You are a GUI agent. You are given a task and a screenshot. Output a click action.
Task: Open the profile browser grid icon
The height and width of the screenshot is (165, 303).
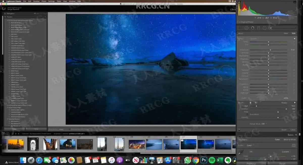(293, 145)
